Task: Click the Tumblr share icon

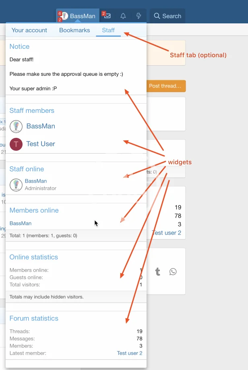Action: click(158, 272)
